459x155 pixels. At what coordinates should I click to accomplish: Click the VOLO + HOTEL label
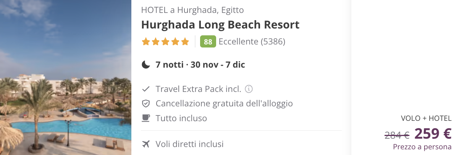(426, 119)
